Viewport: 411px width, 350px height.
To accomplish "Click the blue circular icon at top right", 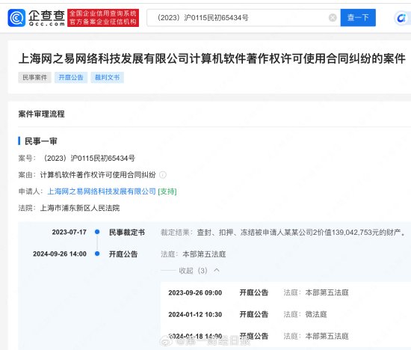I will (401, 18).
